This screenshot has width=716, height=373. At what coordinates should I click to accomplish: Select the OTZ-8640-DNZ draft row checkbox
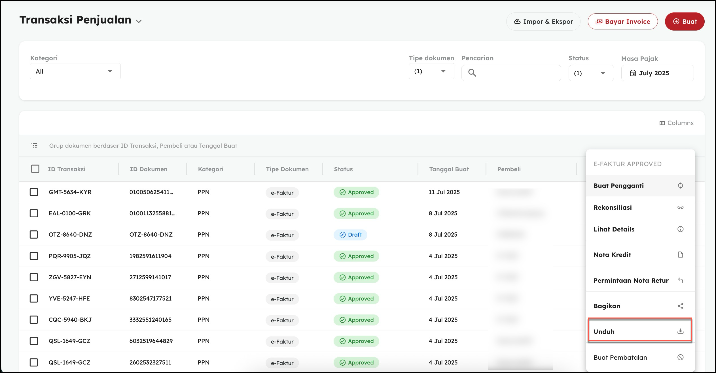(34, 235)
